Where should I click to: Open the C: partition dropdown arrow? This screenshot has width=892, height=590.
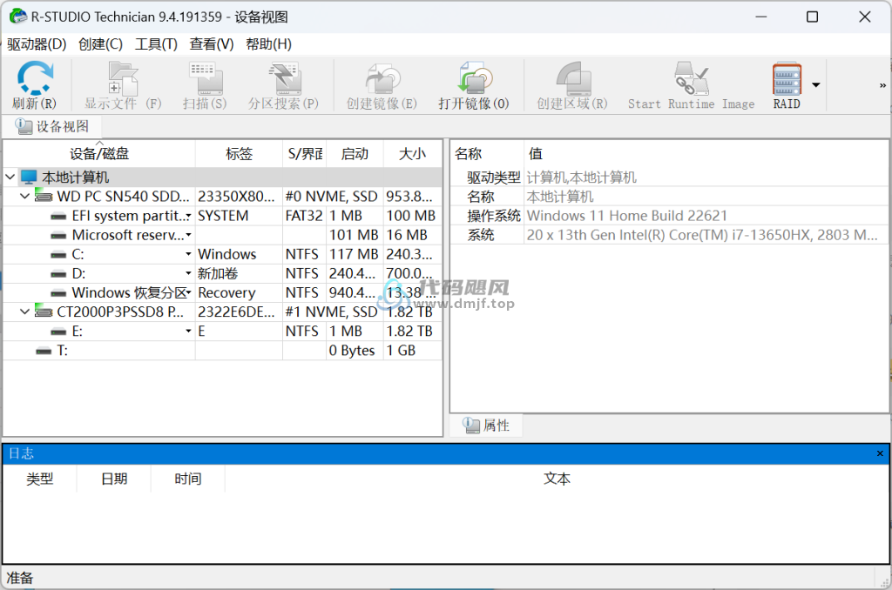point(188,255)
